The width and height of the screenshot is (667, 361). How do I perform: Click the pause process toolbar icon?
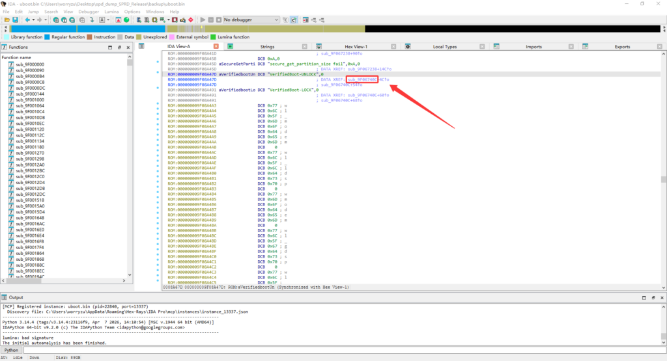[211, 20]
